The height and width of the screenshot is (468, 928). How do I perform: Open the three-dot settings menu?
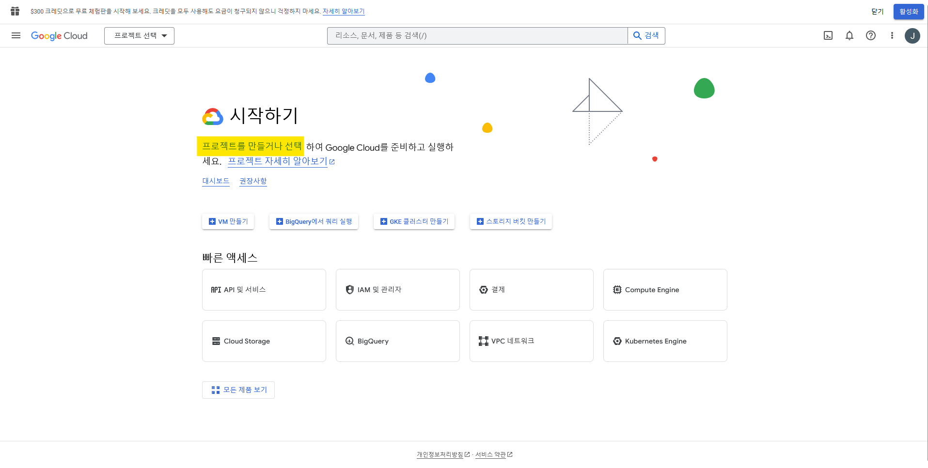click(892, 35)
